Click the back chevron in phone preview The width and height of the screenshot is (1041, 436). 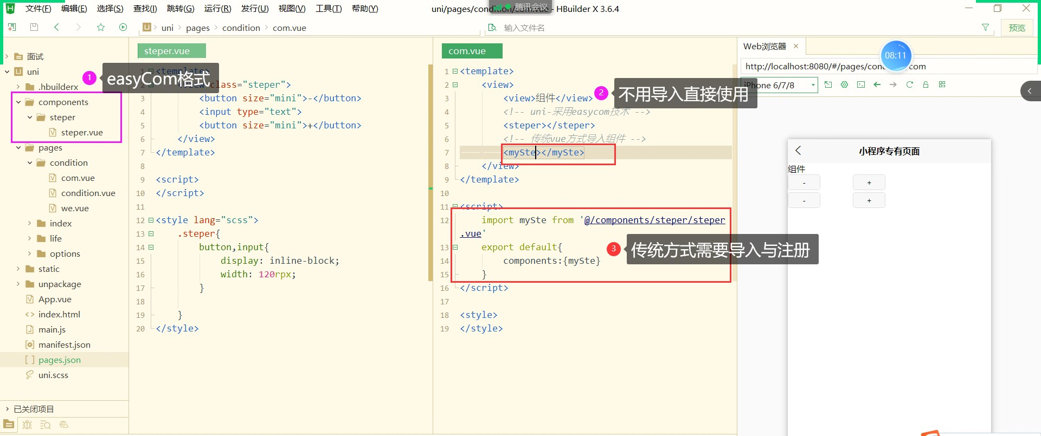pos(798,151)
